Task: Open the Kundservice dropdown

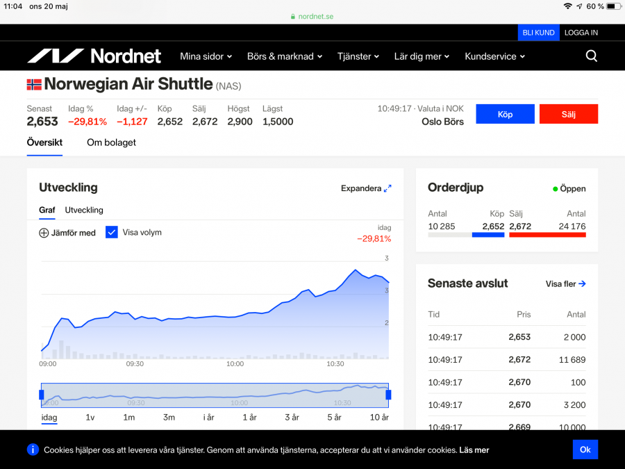Action: (x=494, y=56)
